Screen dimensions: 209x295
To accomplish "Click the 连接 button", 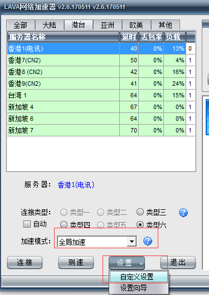I will 25,263.
